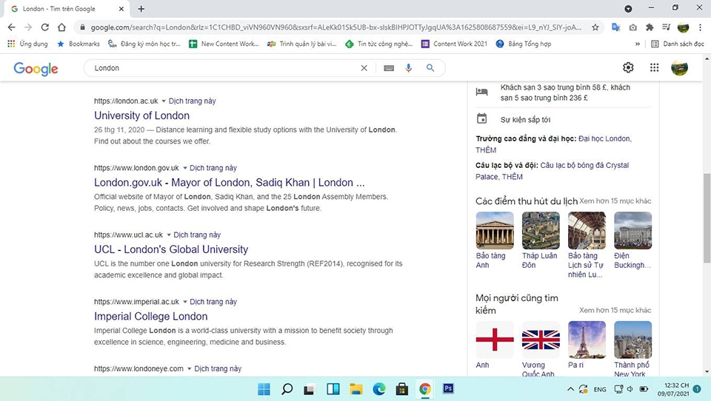Open the tab search dropdown button
The width and height of the screenshot is (711, 401).
(628, 9)
